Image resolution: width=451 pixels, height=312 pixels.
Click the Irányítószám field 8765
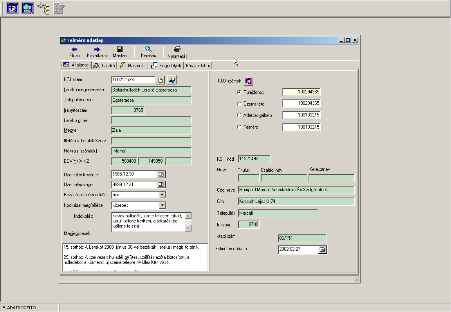(x=128, y=110)
